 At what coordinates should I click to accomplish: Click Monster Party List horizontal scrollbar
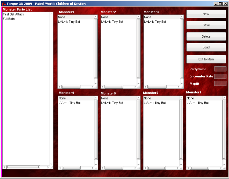coord(23,167)
